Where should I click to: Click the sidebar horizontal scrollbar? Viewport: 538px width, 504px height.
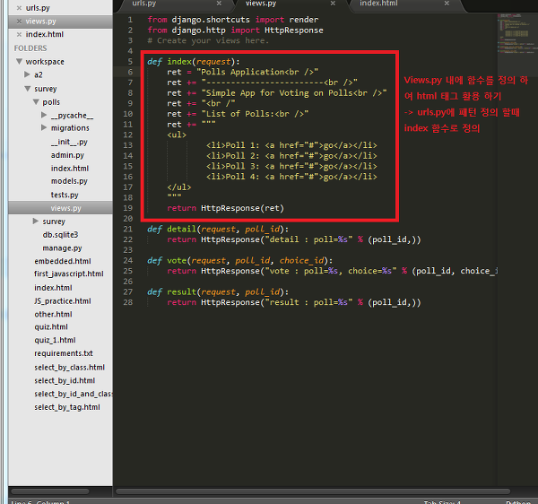coord(50,491)
